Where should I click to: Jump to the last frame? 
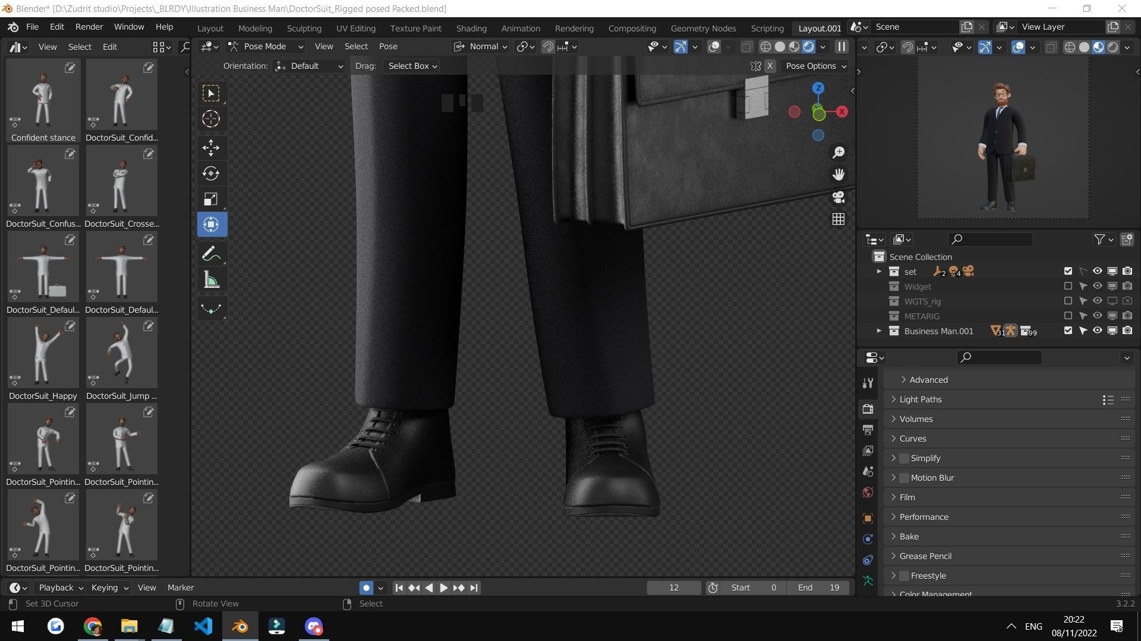coord(474,588)
